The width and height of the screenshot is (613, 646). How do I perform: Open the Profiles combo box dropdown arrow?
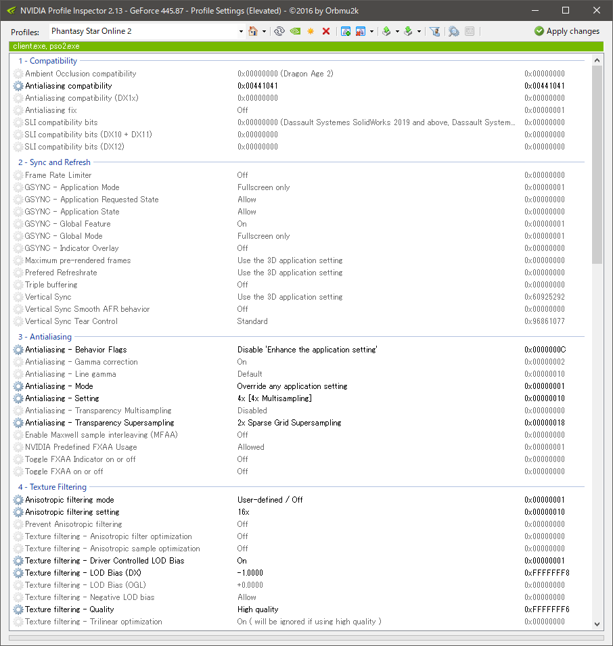click(x=241, y=31)
